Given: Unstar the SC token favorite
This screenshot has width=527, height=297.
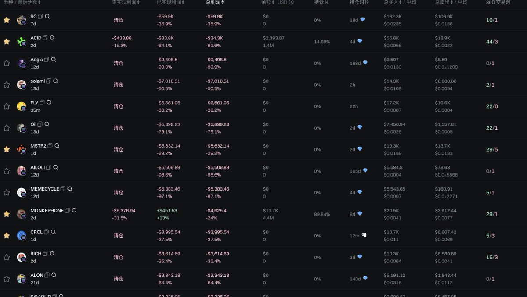Looking at the screenshot, I should [7, 20].
